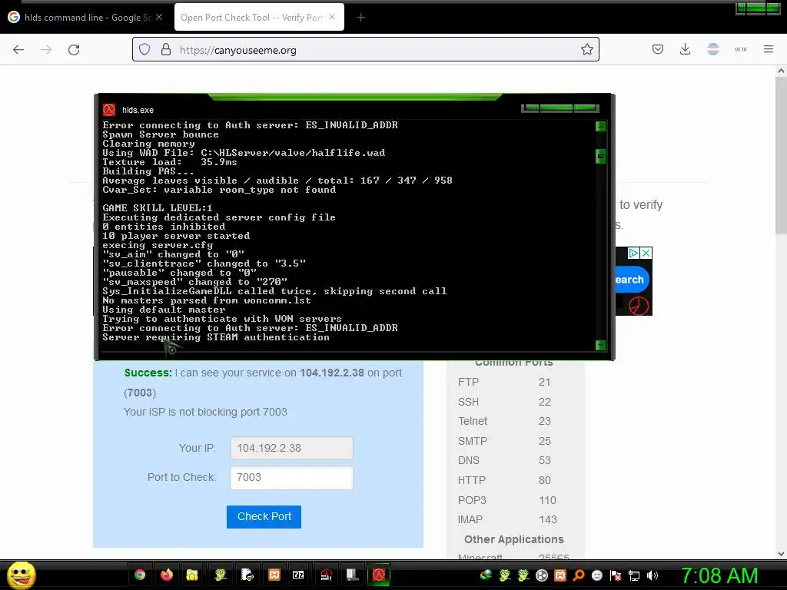Open the smiley face start button

[x=21, y=575]
